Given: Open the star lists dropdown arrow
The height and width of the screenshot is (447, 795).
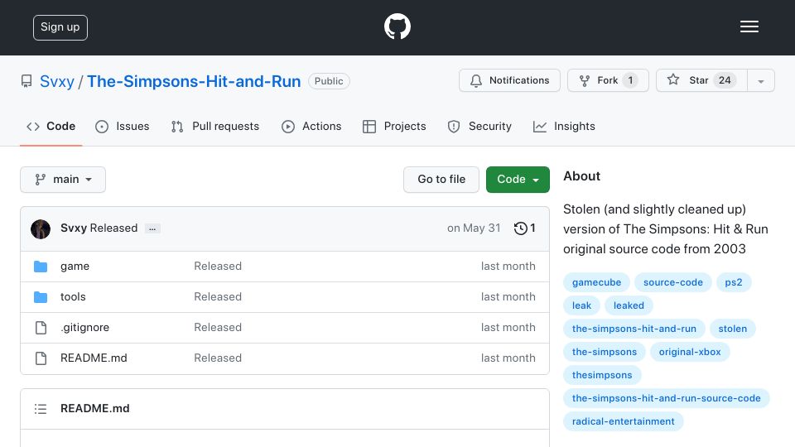Looking at the screenshot, I should coord(760,80).
